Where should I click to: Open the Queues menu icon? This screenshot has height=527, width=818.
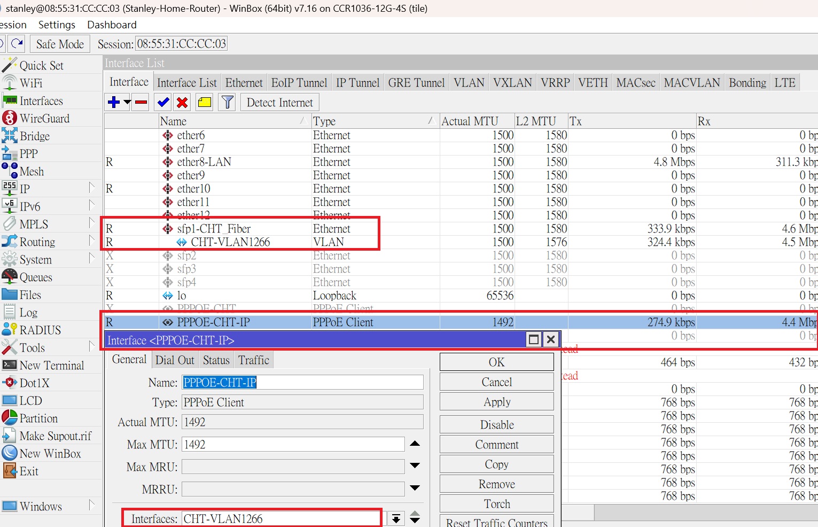coord(10,277)
